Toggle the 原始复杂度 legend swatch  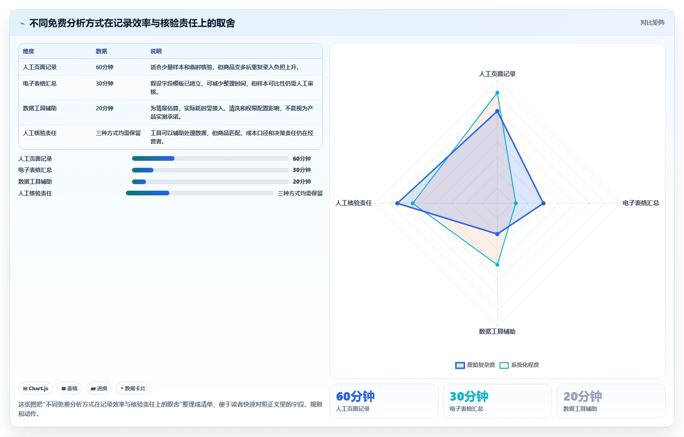point(460,365)
